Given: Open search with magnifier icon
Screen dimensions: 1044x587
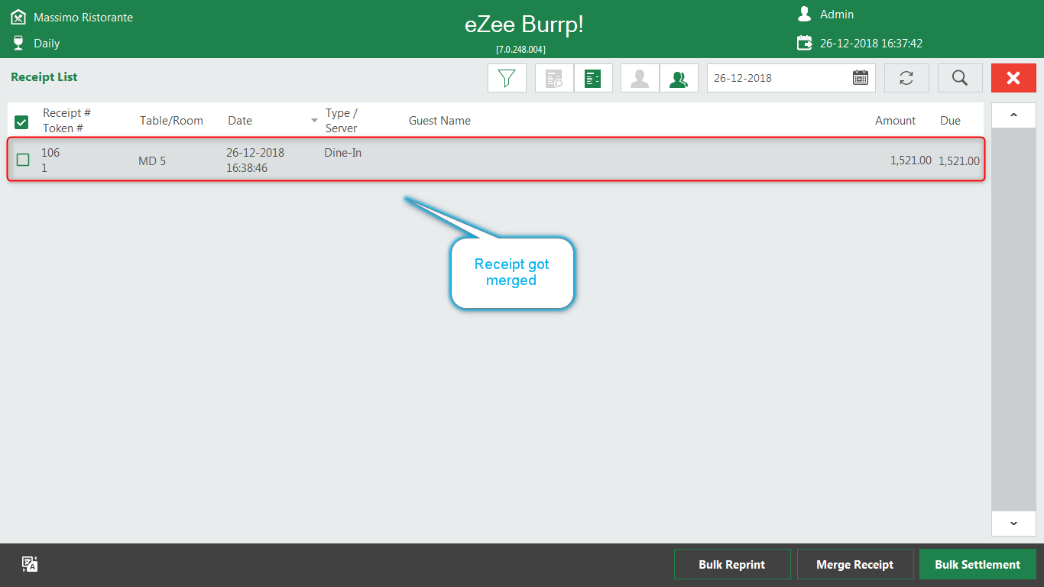Looking at the screenshot, I should [x=960, y=78].
